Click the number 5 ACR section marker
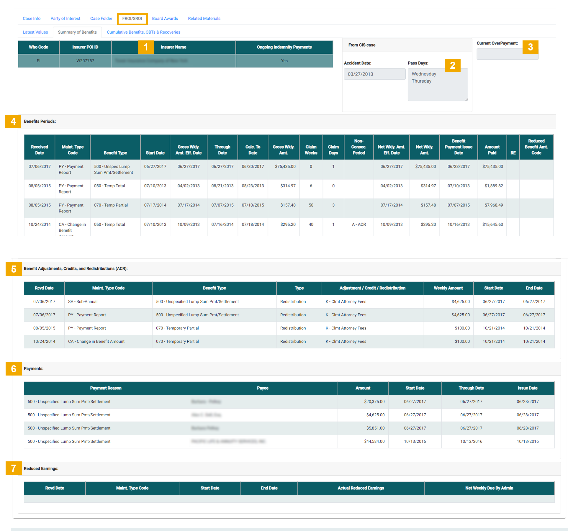Viewport: 568px width, 531px height. [x=14, y=269]
